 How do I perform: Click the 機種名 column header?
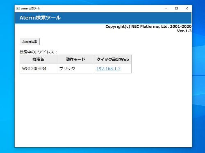pos(39,60)
